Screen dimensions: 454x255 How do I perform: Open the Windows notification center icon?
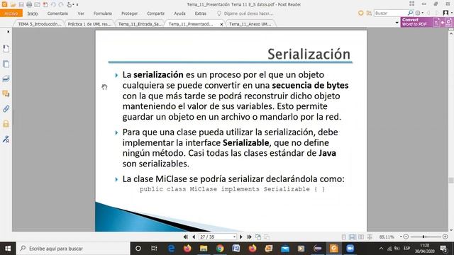(443, 249)
